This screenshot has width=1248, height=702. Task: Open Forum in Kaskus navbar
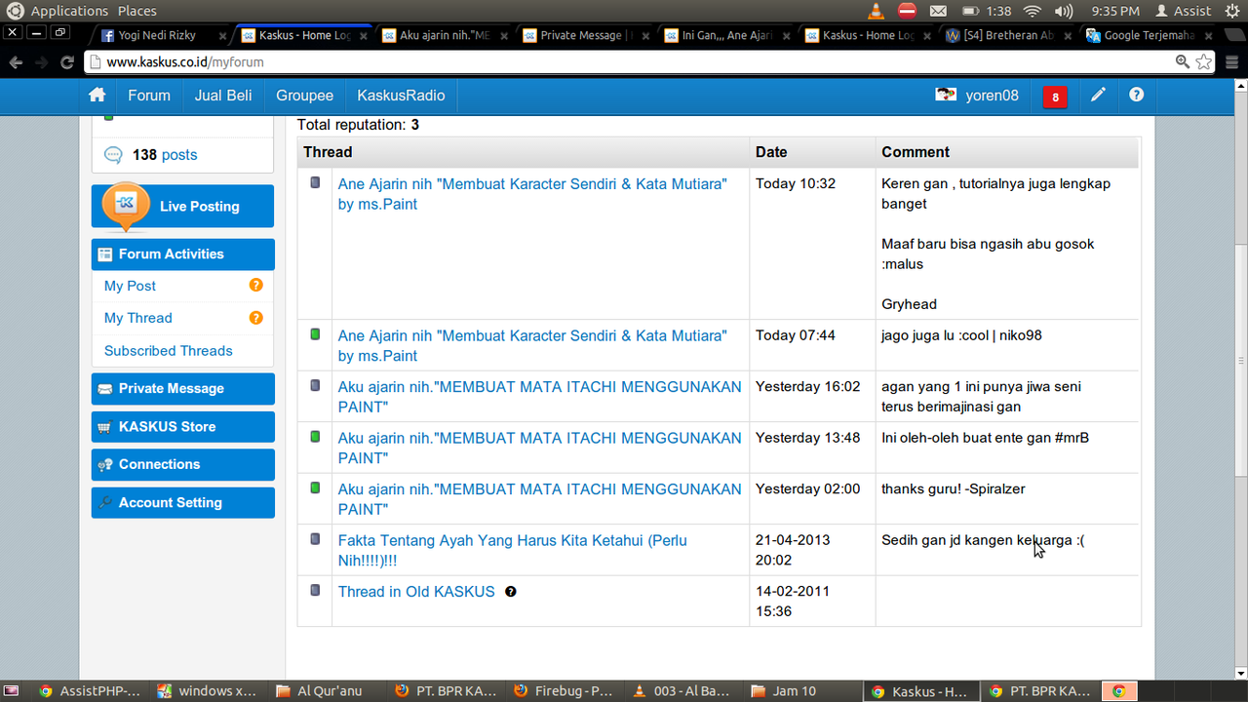tap(149, 96)
